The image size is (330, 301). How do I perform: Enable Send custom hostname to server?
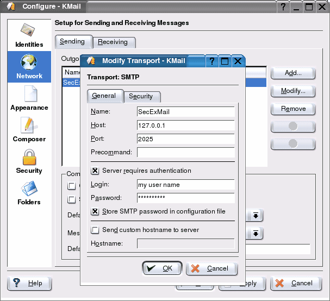[95, 230]
